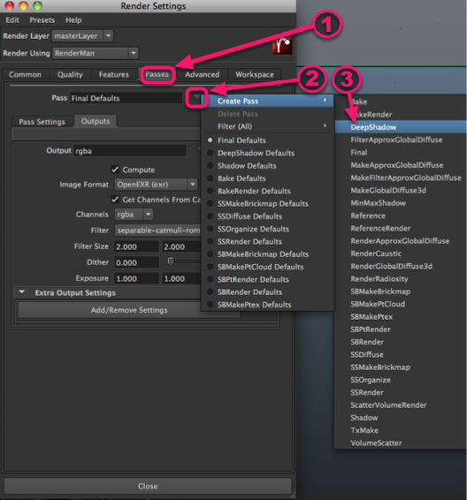The image size is (467, 500).
Task: Open the Outputs sub-tab
Action: (x=96, y=121)
